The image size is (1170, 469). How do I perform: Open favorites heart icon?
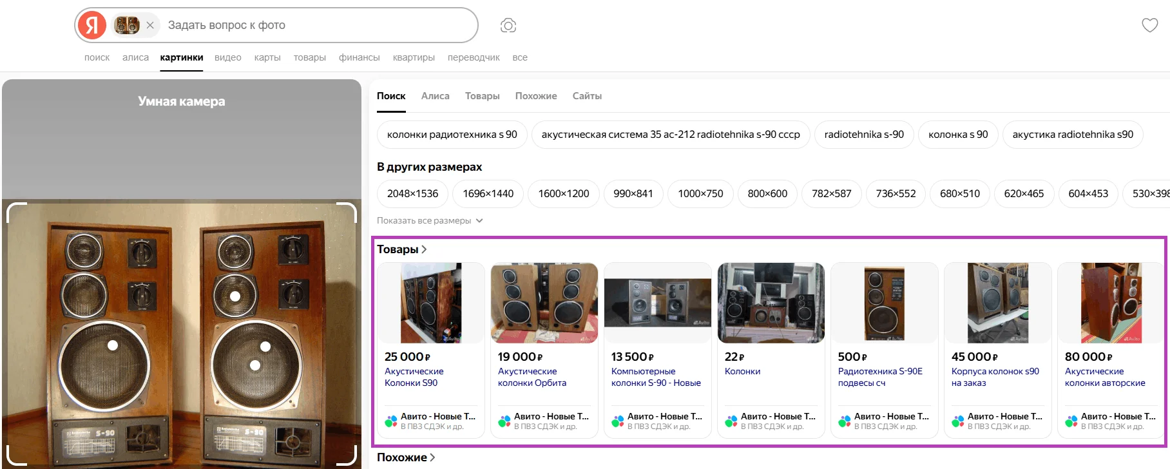coord(1149,26)
